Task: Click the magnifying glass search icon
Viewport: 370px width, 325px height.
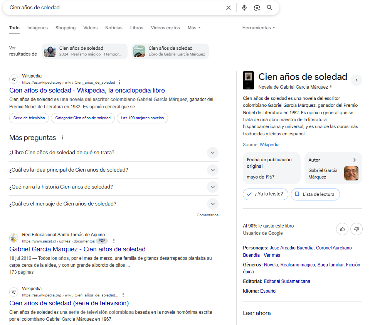Action: pos(270,8)
